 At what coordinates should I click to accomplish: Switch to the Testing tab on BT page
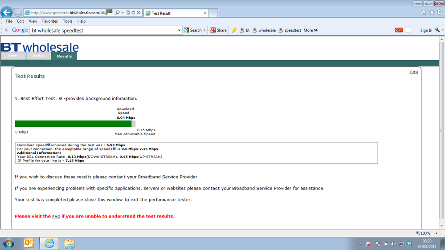pyautogui.click(x=38, y=56)
